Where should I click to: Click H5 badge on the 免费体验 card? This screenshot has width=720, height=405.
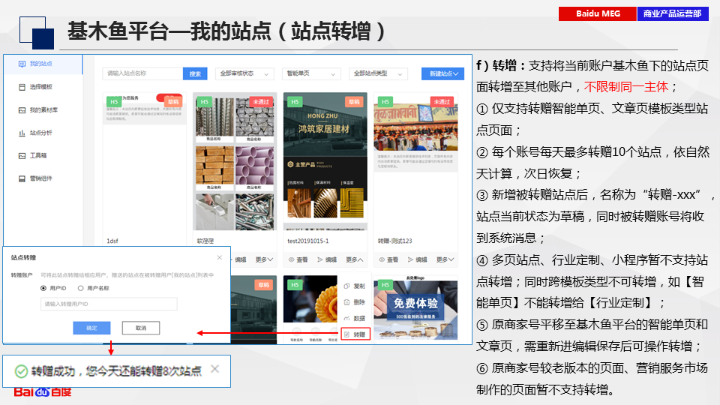click(385, 285)
